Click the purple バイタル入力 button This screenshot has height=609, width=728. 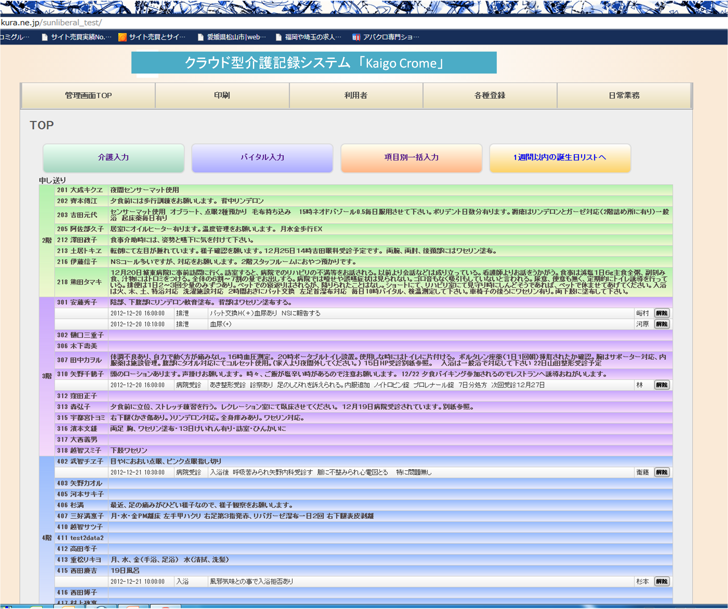pyautogui.click(x=263, y=158)
